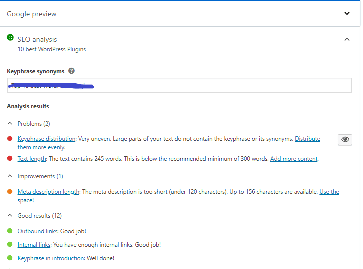Collapse the Problems (2) list

(10, 124)
